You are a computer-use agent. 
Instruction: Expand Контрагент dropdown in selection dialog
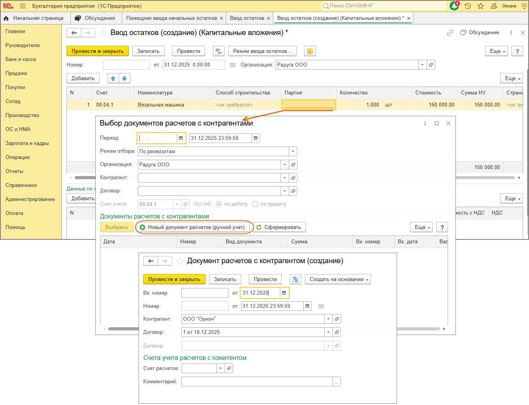coord(285,178)
